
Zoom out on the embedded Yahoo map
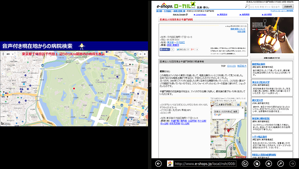212,104
